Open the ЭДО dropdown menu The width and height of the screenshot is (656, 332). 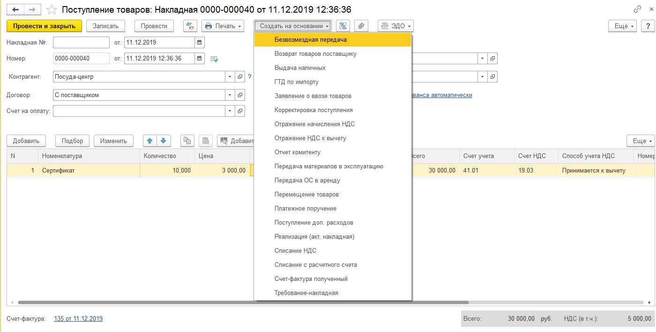[x=395, y=26]
